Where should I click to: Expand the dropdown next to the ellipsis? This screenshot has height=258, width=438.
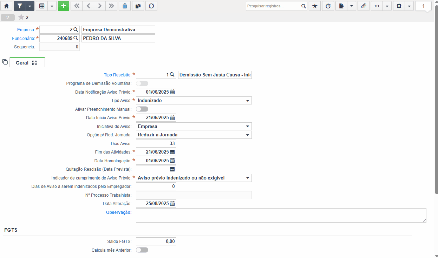387,6
